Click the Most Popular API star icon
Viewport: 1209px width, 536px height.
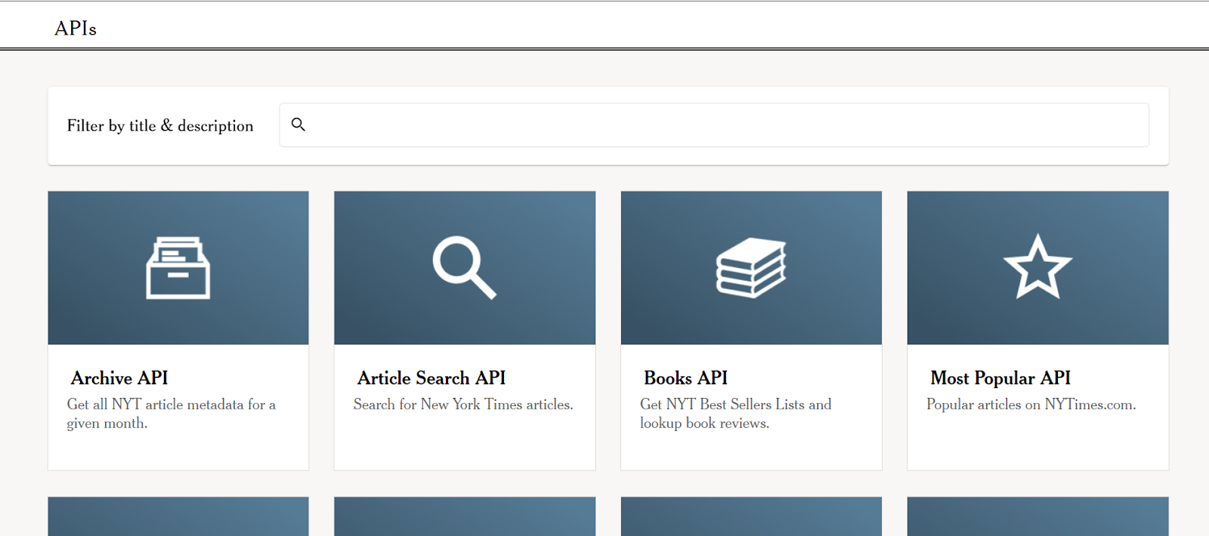[x=1037, y=266]
